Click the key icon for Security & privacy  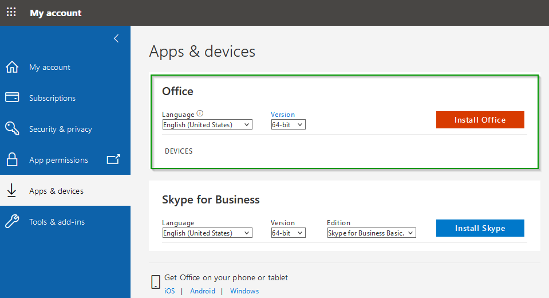pos(12,128)
